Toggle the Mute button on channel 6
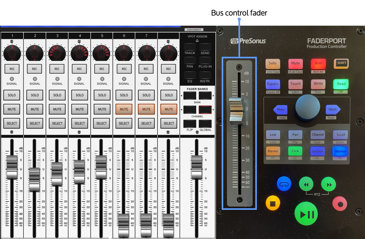The width and height of the screenshot is (365, 239). (x=124, y=109)
